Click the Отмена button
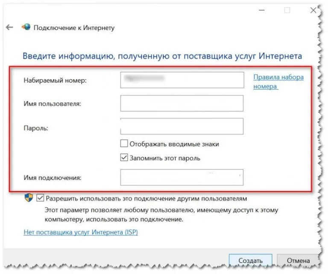This screenshot has width=328, height=274. point(298,260)
